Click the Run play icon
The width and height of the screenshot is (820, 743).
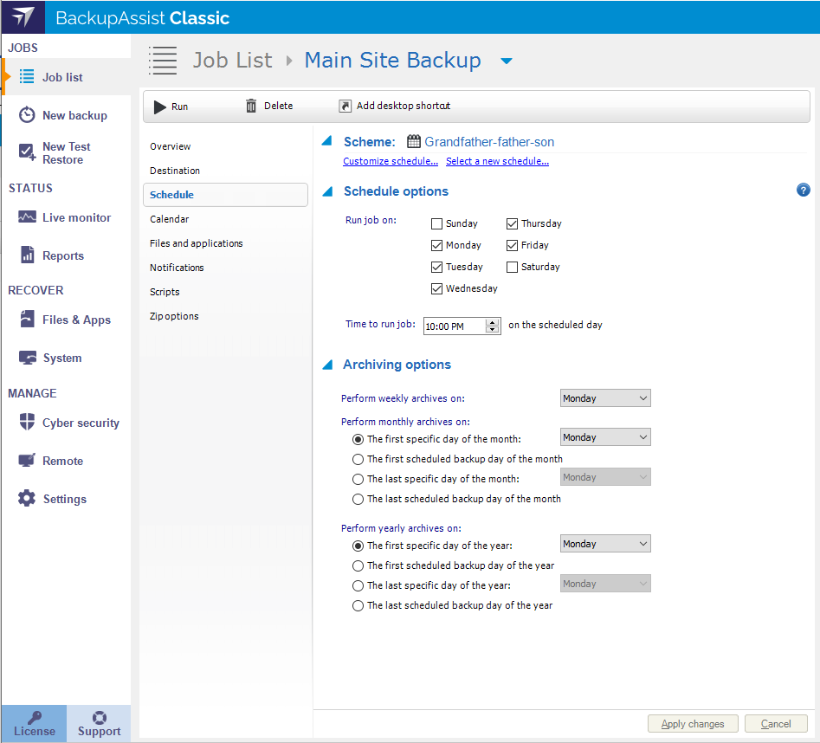(x=160, y=107)
